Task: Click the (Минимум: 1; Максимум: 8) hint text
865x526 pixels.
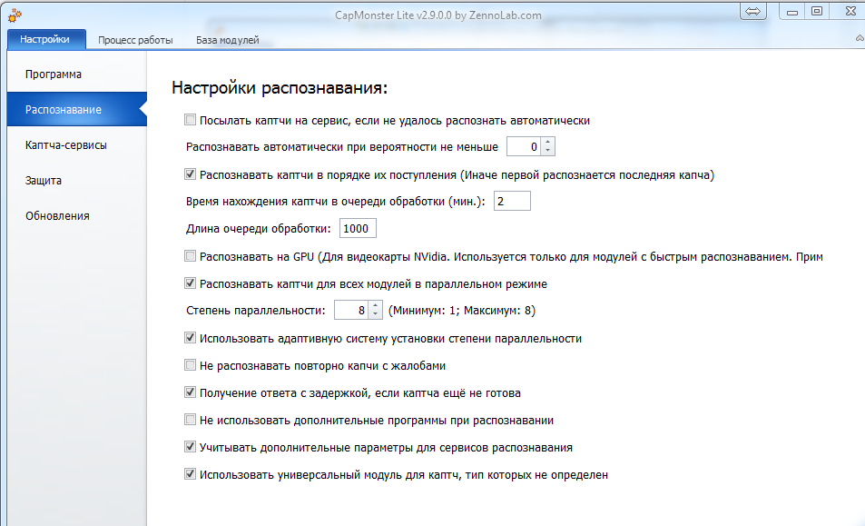Action: [x=462, y=311]
